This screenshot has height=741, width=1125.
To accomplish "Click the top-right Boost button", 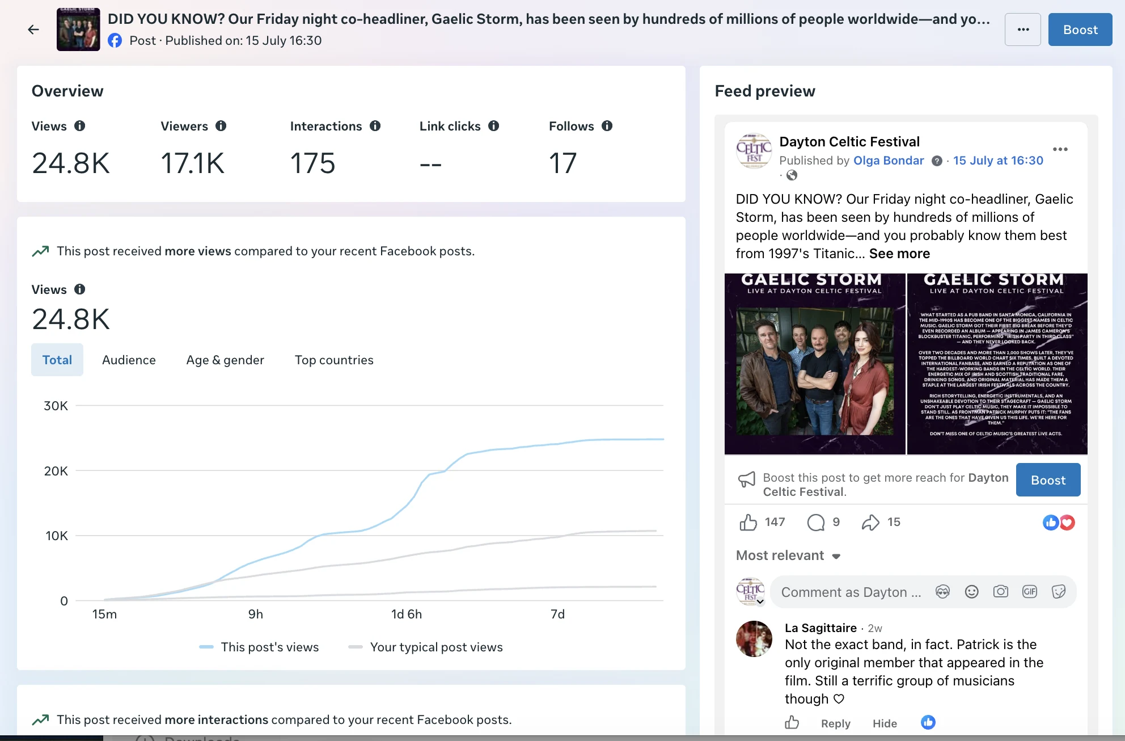I will pyautogui.click(x=1080, y=30).
